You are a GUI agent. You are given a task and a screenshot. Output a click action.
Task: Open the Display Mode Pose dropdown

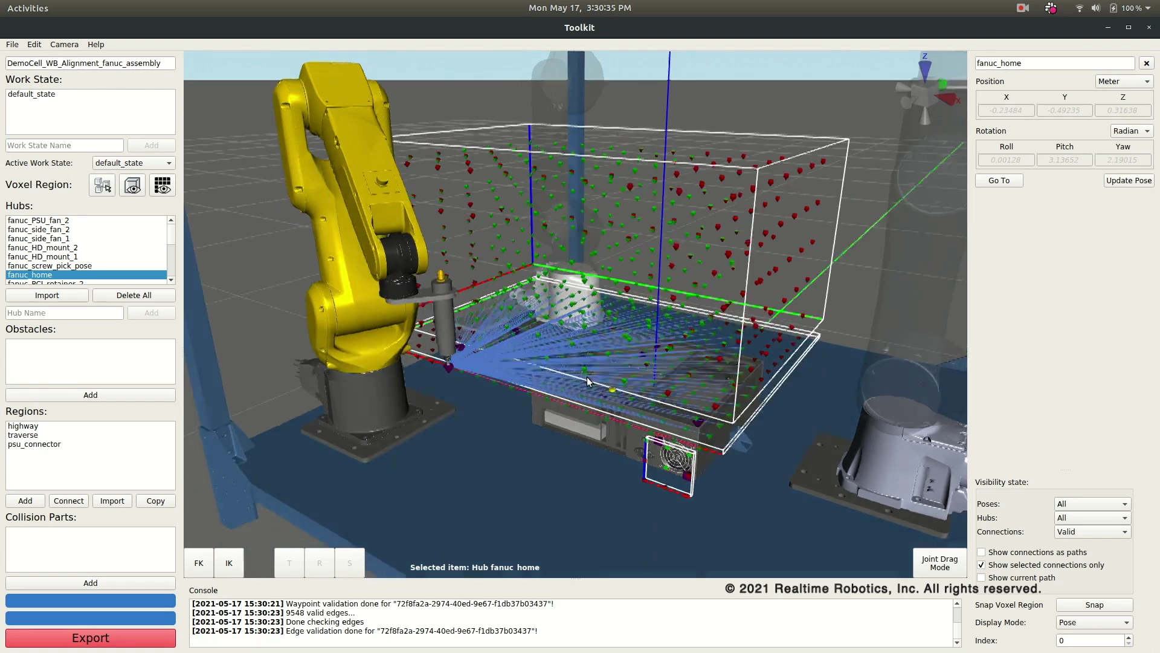click(1094, 623)
